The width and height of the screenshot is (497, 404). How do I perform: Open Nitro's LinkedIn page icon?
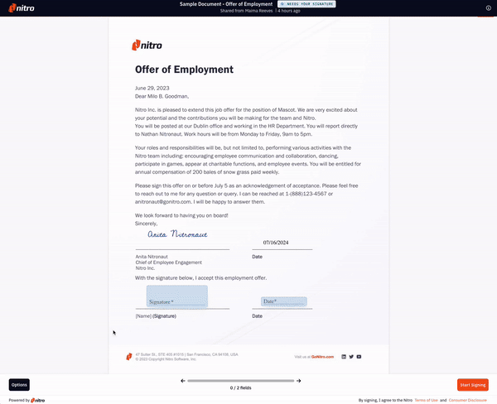pos(344,357)
